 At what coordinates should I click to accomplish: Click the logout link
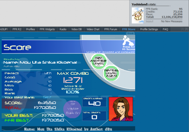pos(149,21)
